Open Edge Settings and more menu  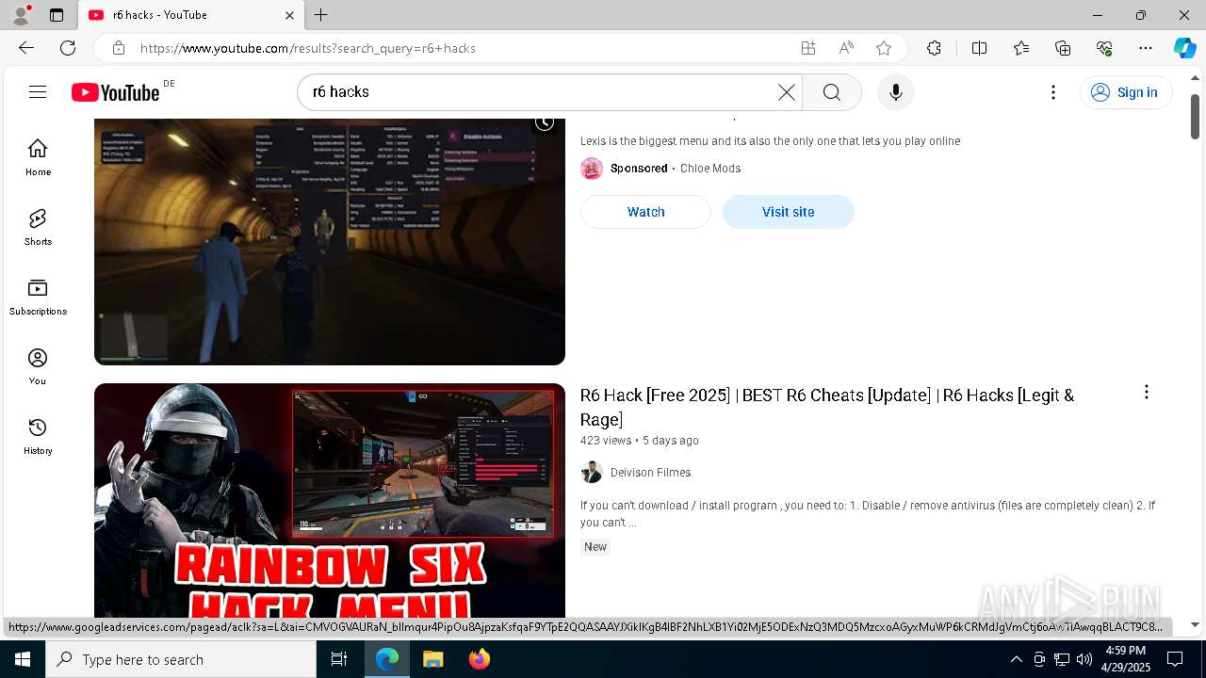(1146, 48)
